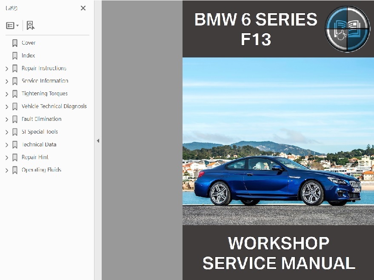374x280 pixels.
Task: Jump to the Technical Data section
Action: [39, 144]
